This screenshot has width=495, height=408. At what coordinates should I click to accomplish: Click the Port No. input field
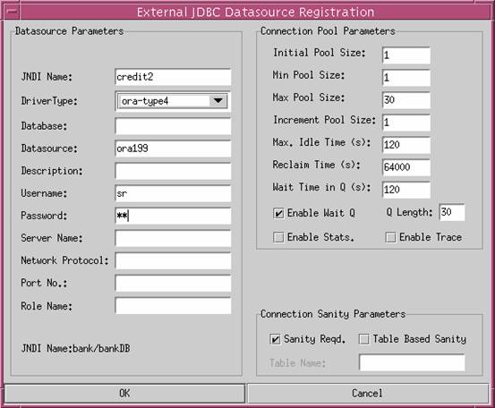173,283
